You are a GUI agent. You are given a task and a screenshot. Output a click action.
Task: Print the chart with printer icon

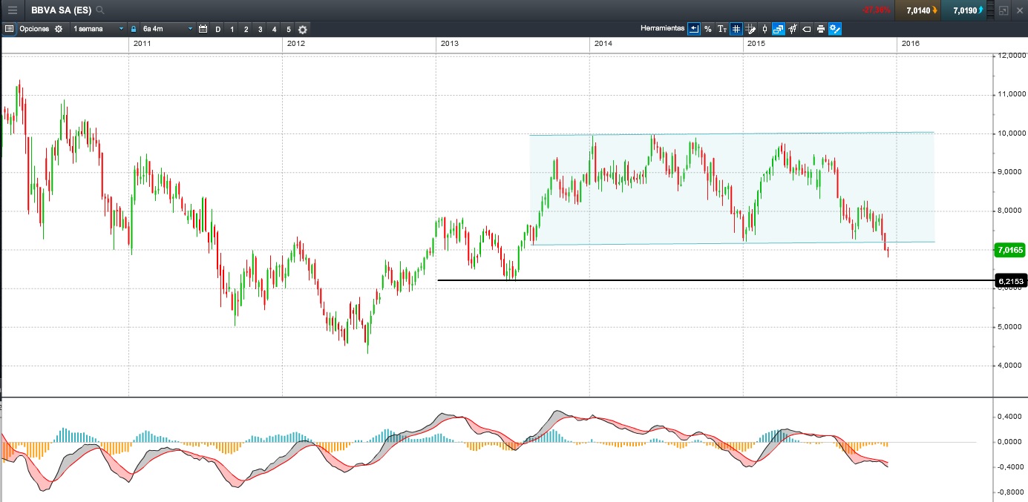[820, 29]
